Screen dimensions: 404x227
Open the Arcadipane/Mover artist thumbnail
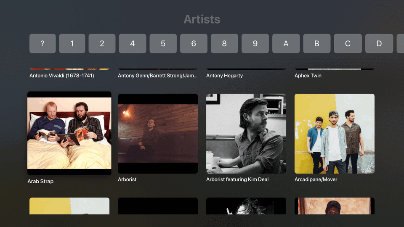click(x=335, y=134)
